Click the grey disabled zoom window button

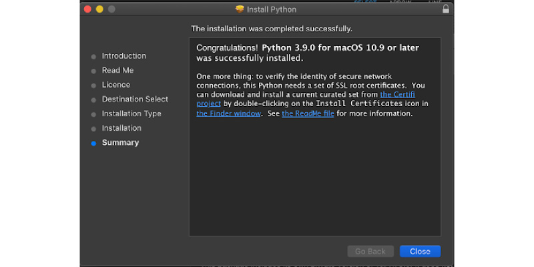(111, 9)
